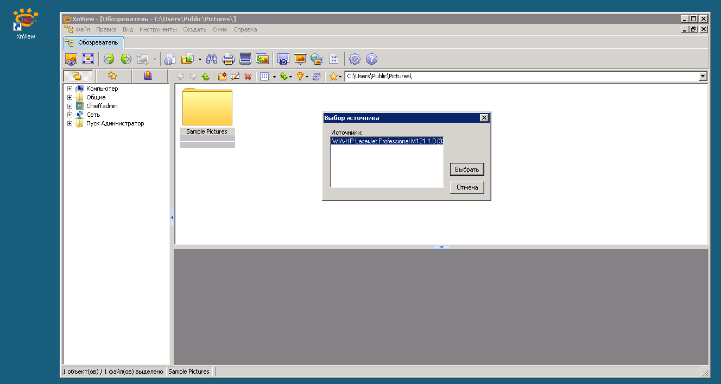Click into the C:\Users\Public\Pictures\ address field

[522, 77]
